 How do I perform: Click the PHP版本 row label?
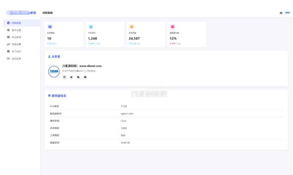click(x=54, y=106)
